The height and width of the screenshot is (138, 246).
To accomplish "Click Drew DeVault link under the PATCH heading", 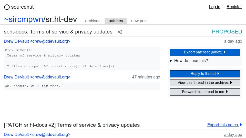I will pyautogui.click(x=37, y=135).
